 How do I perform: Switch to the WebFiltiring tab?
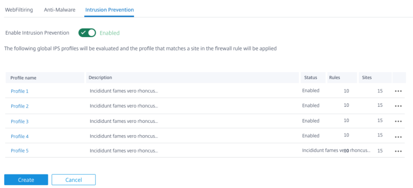tap(19, 10)
